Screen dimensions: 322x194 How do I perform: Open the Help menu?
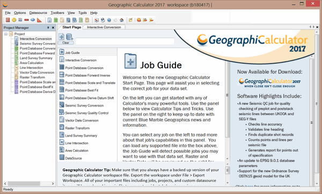(94, 13)
